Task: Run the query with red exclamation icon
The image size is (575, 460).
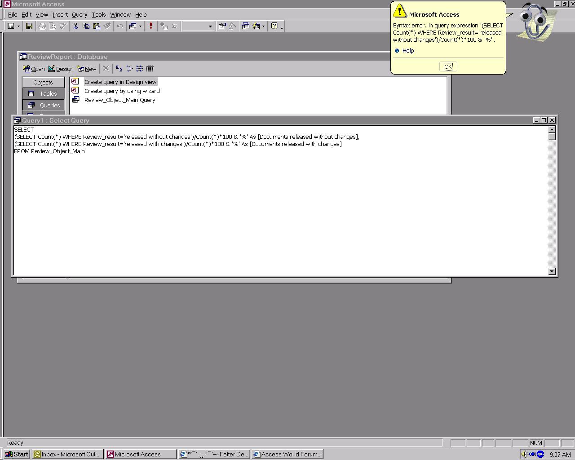Action: [151, 26]
